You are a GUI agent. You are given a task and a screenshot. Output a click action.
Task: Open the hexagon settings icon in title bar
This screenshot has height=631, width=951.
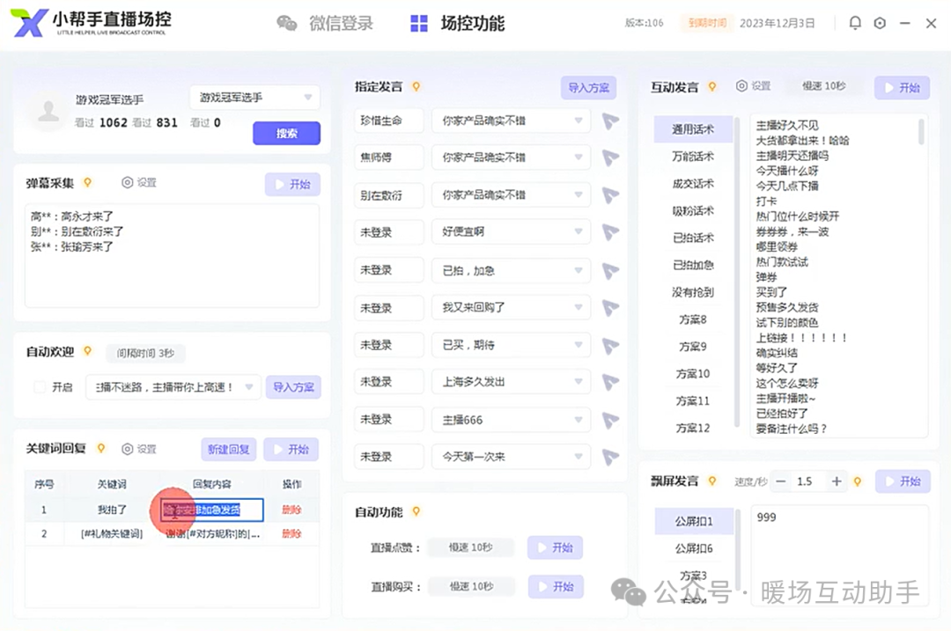click(880, 24)
